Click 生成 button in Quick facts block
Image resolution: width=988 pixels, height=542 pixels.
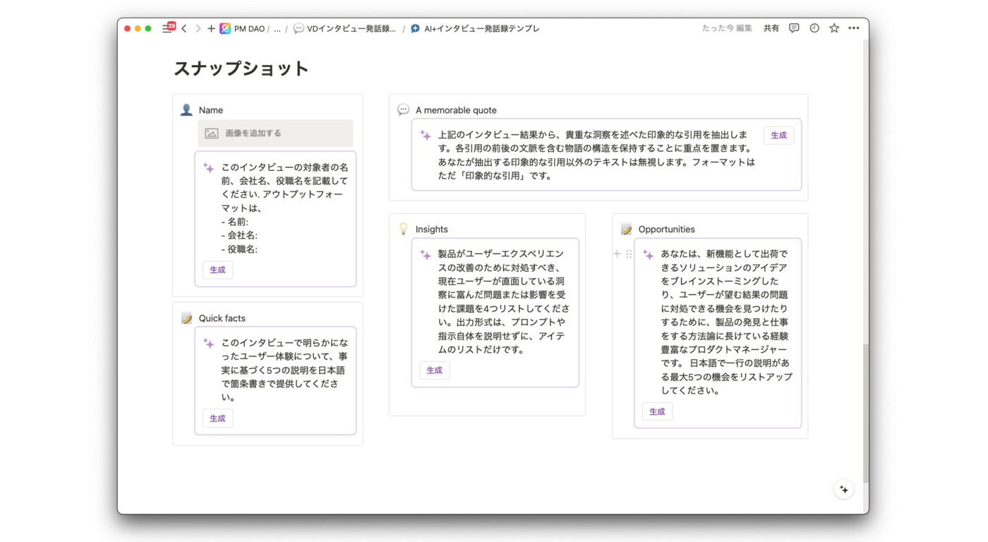click(217, 418)
